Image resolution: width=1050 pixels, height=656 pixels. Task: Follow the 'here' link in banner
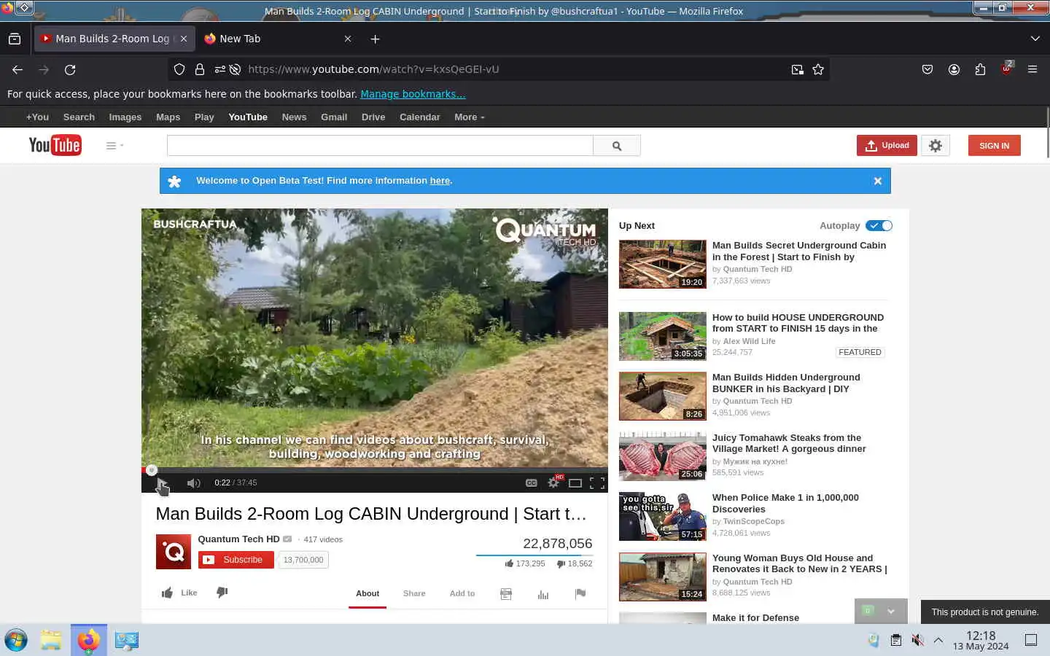click(440, 181)
